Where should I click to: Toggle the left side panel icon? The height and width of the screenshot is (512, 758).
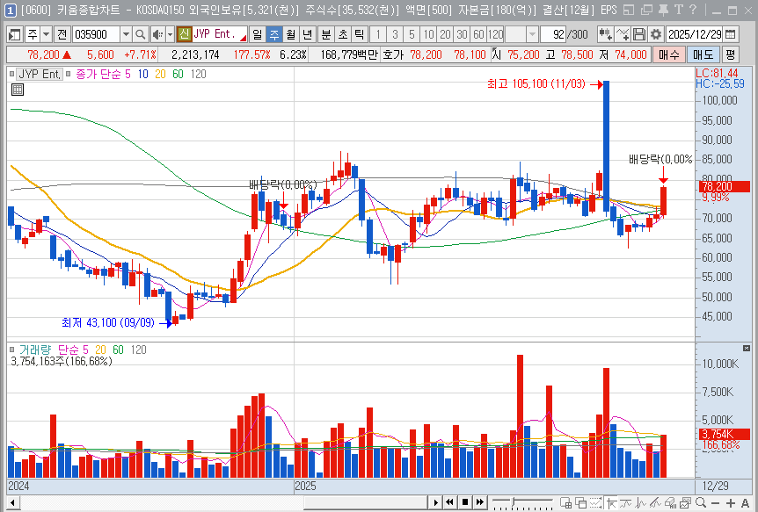(x=15, y=34)
